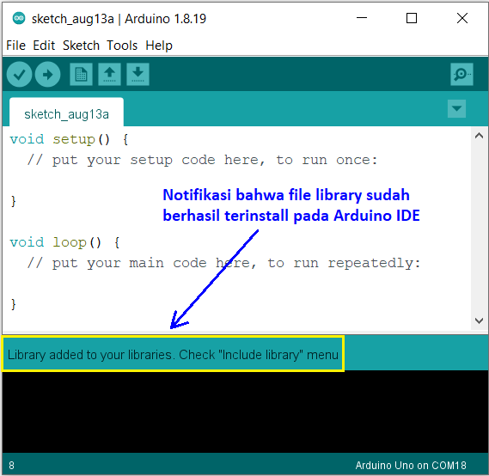This screenshot has width=489, height=476.
Task: Click the Arduino logo in title bar
Action: point(19,18)
